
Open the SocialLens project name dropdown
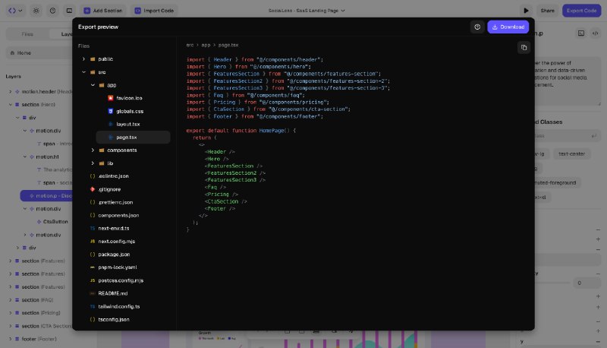click(307, 11)
